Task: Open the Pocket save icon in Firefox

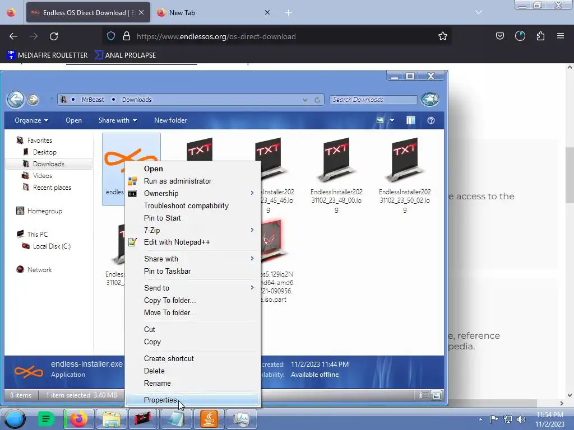Action: (499, 36)
